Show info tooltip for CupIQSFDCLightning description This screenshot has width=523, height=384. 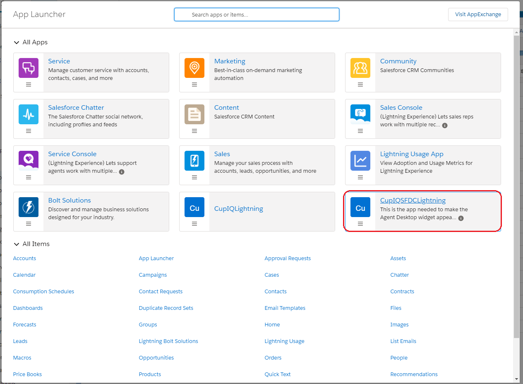[x=461, y=218]
